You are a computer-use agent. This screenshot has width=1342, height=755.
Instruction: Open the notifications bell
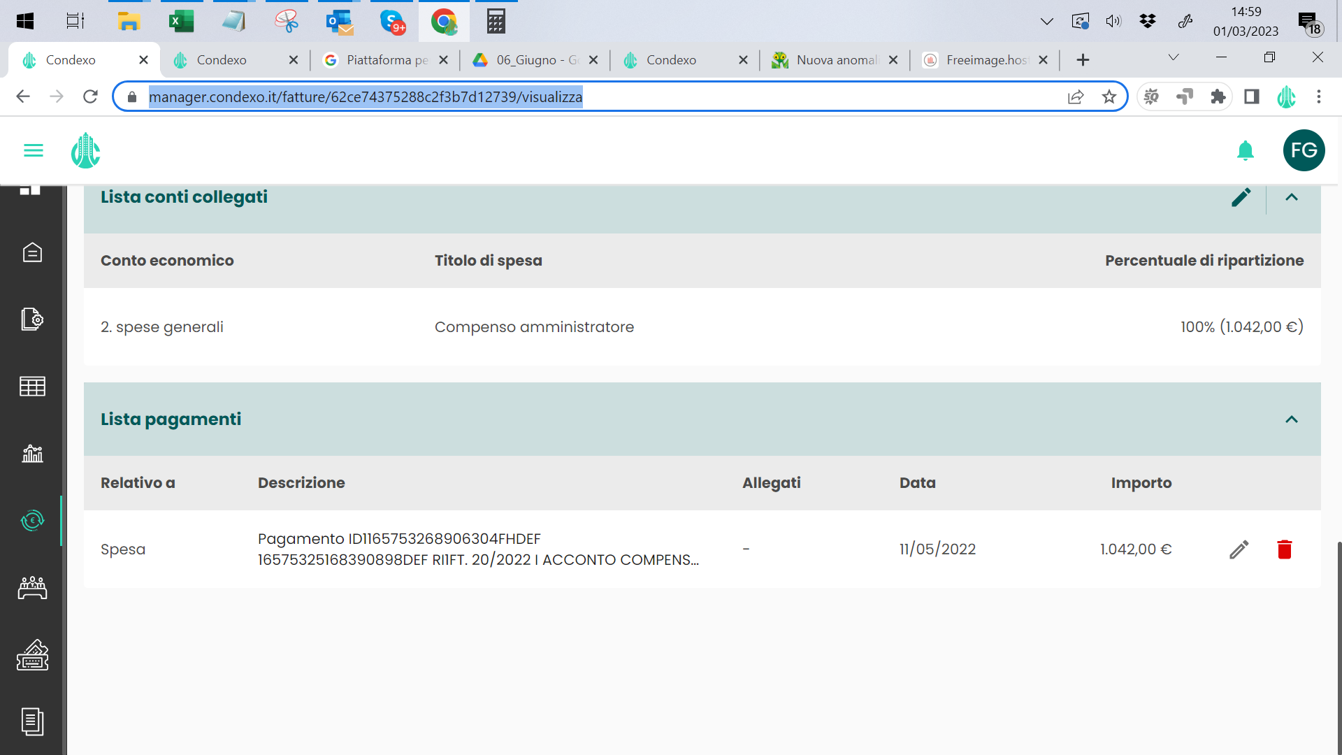[1246, 150]
